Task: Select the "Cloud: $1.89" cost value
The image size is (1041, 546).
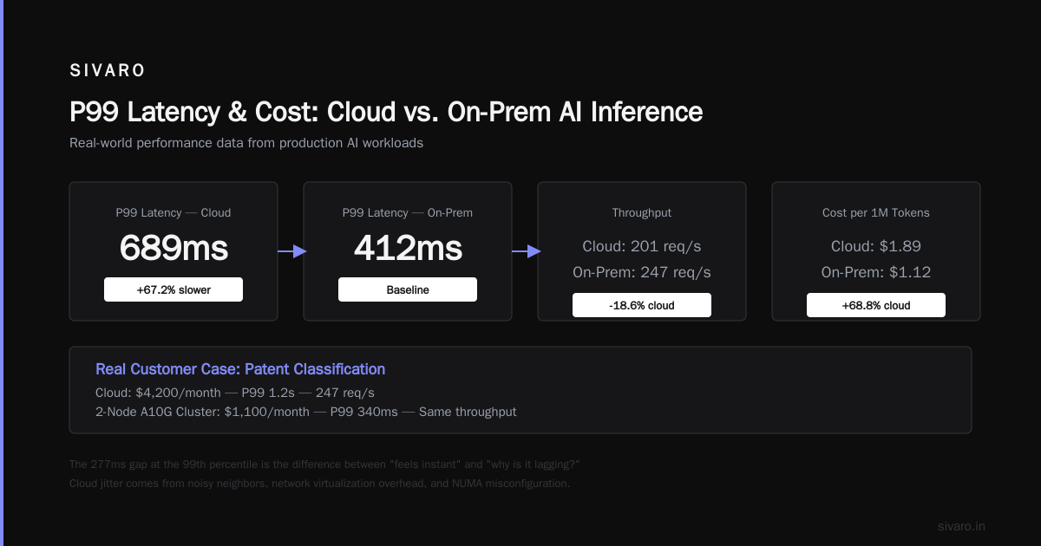Action: pyautogui.click(x=876, y=246)
